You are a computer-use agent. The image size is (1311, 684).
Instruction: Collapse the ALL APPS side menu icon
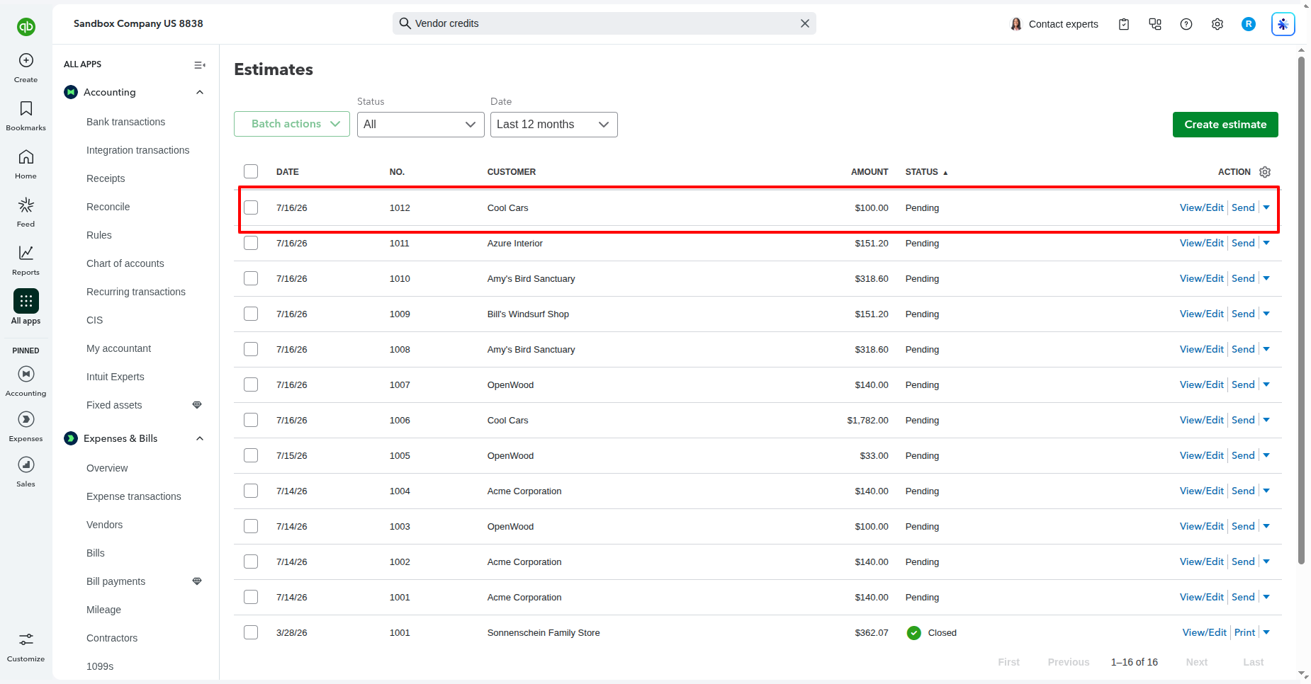[x=200, y=64]
